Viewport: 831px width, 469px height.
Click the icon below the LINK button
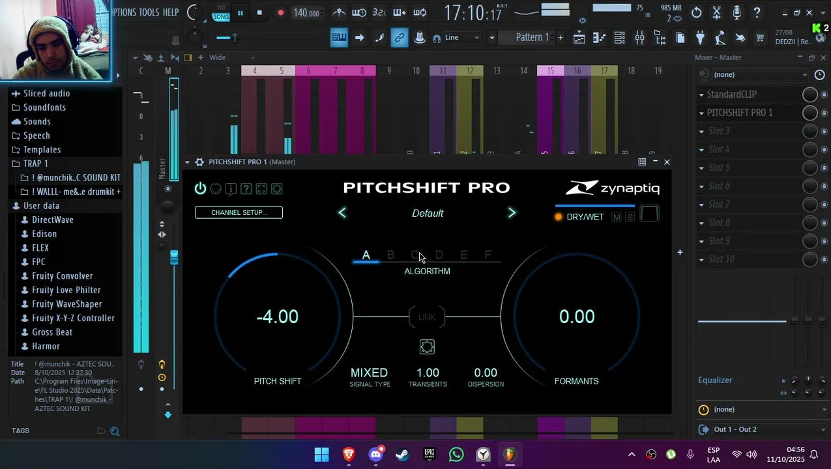click(427, 347)
